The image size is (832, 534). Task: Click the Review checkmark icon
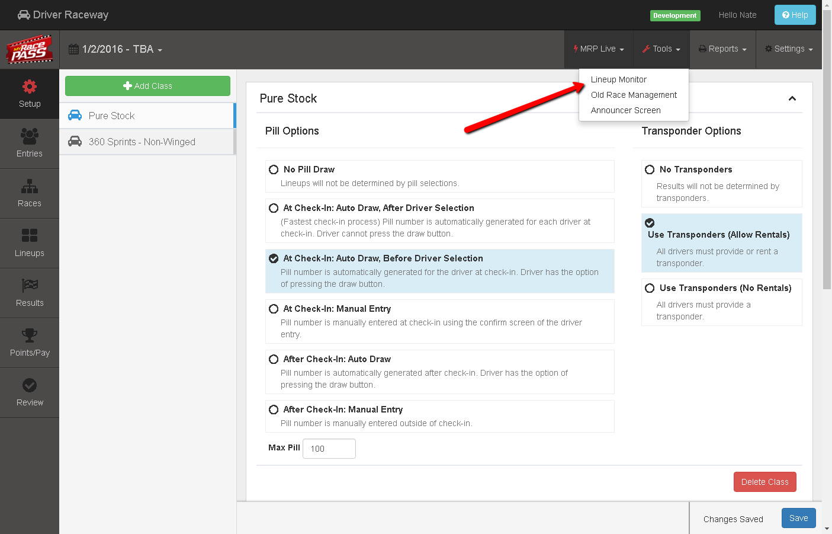(x=30, y=392)
